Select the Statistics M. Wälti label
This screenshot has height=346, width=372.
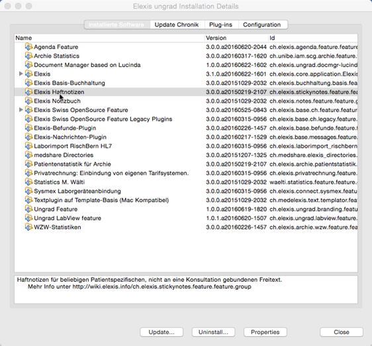click(x=60, y=182)
